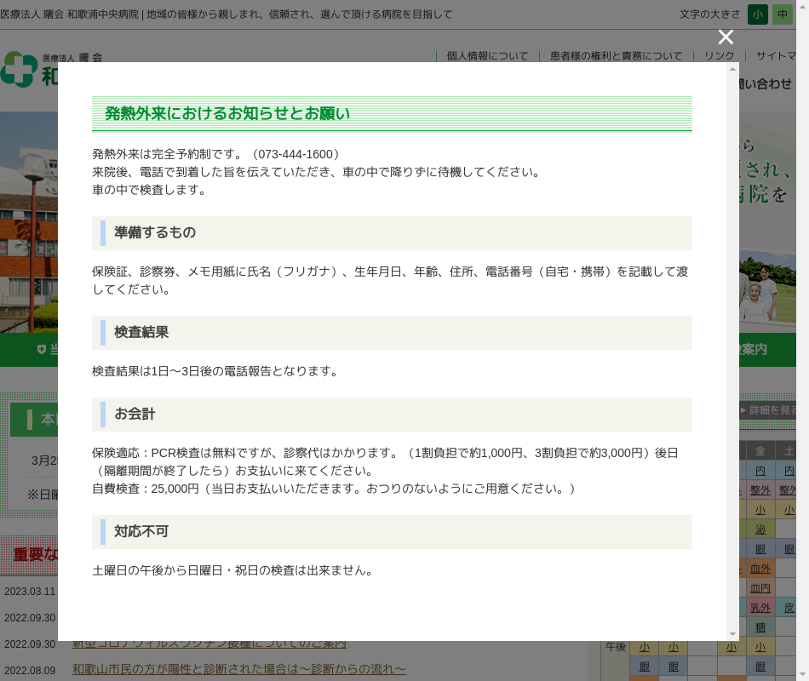Open the 糖 department schedule cell

(x=760, y=627)
